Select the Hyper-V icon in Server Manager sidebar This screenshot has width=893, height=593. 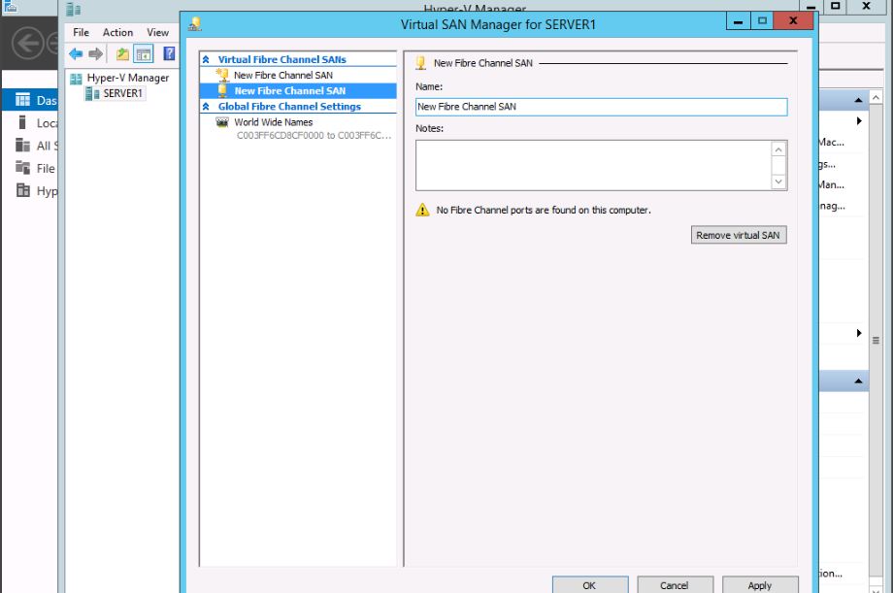[22, 190]
